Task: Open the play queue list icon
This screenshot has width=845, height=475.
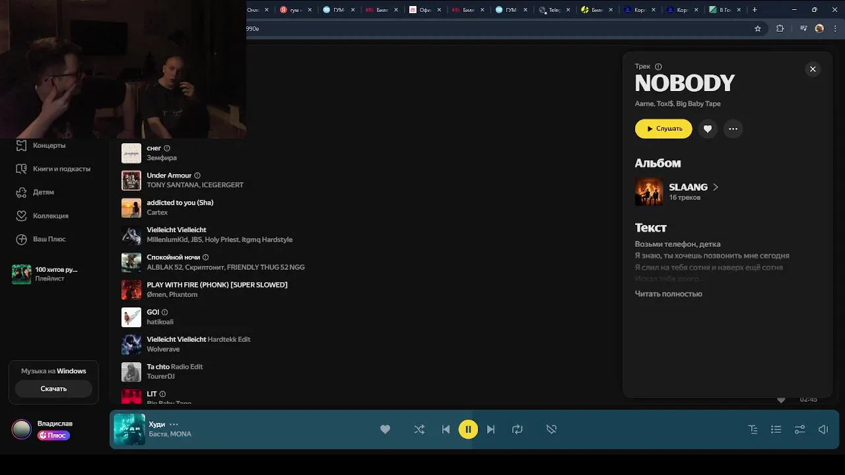Action: coord(776,429)
